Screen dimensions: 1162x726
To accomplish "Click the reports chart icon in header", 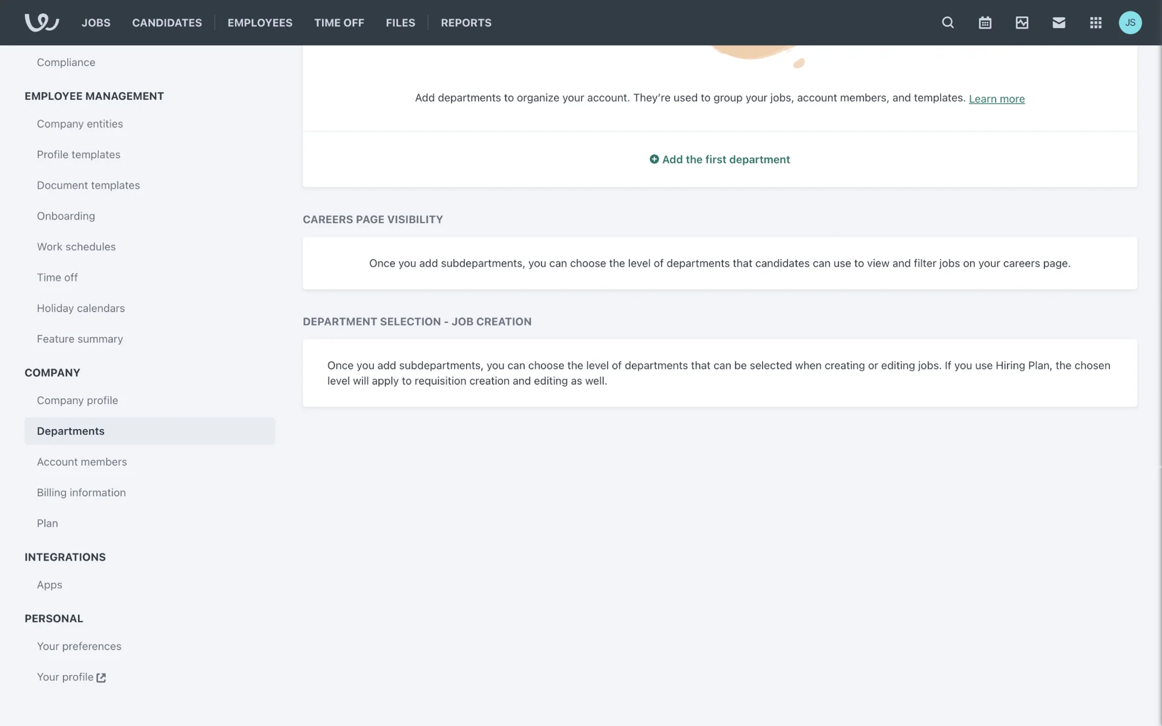I will [x=1022, y=22].
